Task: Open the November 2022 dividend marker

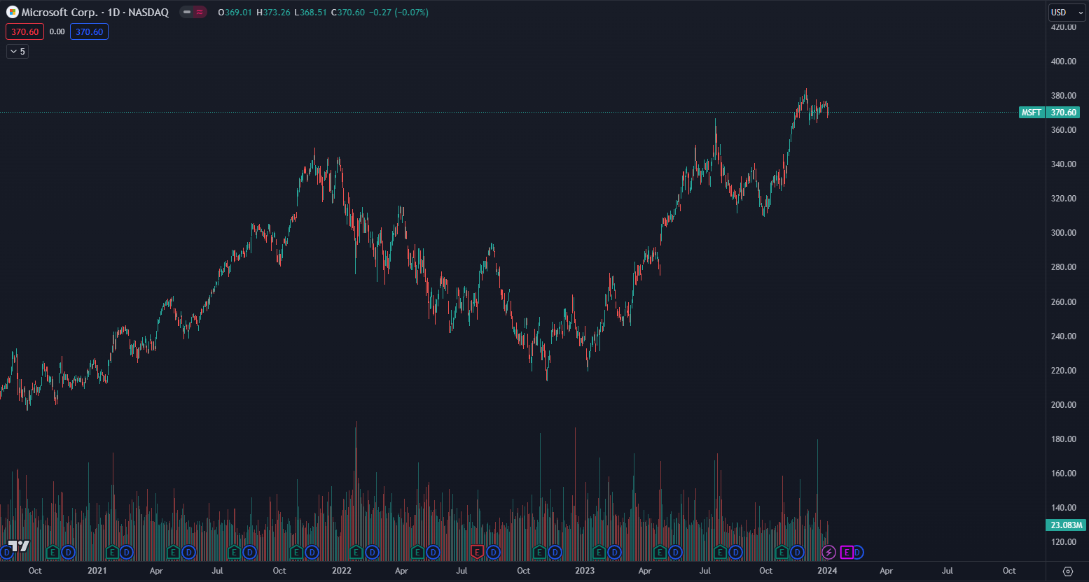Action: point(555,552)
